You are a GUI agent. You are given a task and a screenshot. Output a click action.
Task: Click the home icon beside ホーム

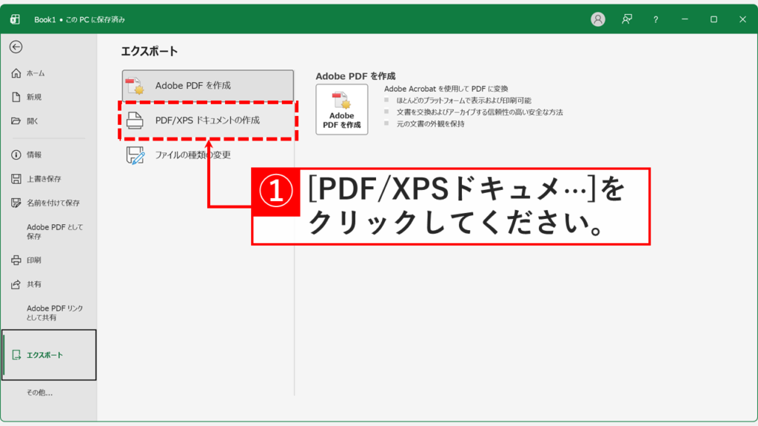pyautogui.click(x=16, y=73)
